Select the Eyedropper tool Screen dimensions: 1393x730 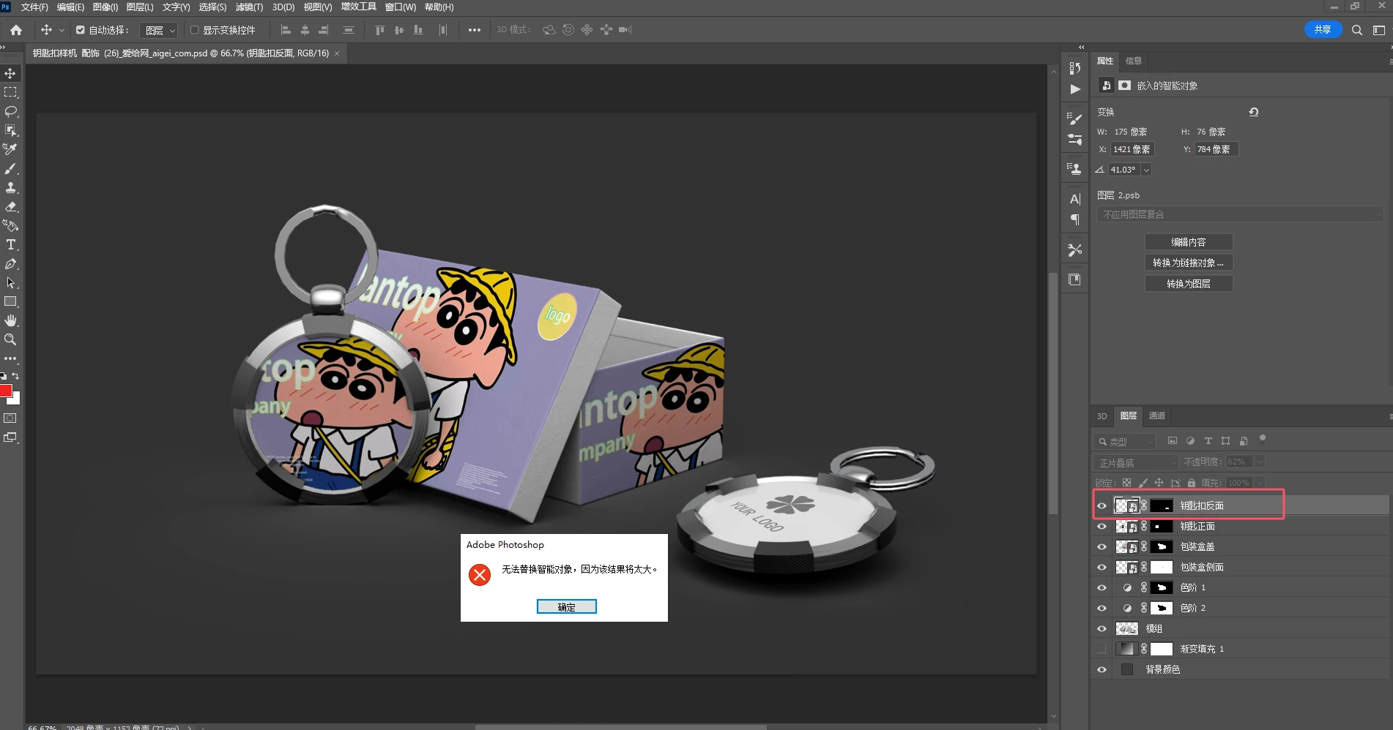tap(10, 150)
